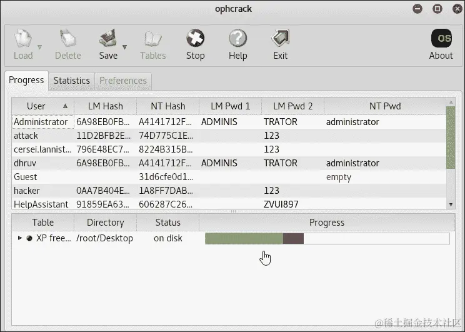This screenshot has height=332, width=465.
Task: Select the XP free... table name
Action: click(53, 238)
